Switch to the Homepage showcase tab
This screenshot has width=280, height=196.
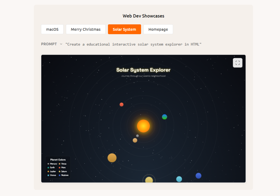[x=158, y=29]
